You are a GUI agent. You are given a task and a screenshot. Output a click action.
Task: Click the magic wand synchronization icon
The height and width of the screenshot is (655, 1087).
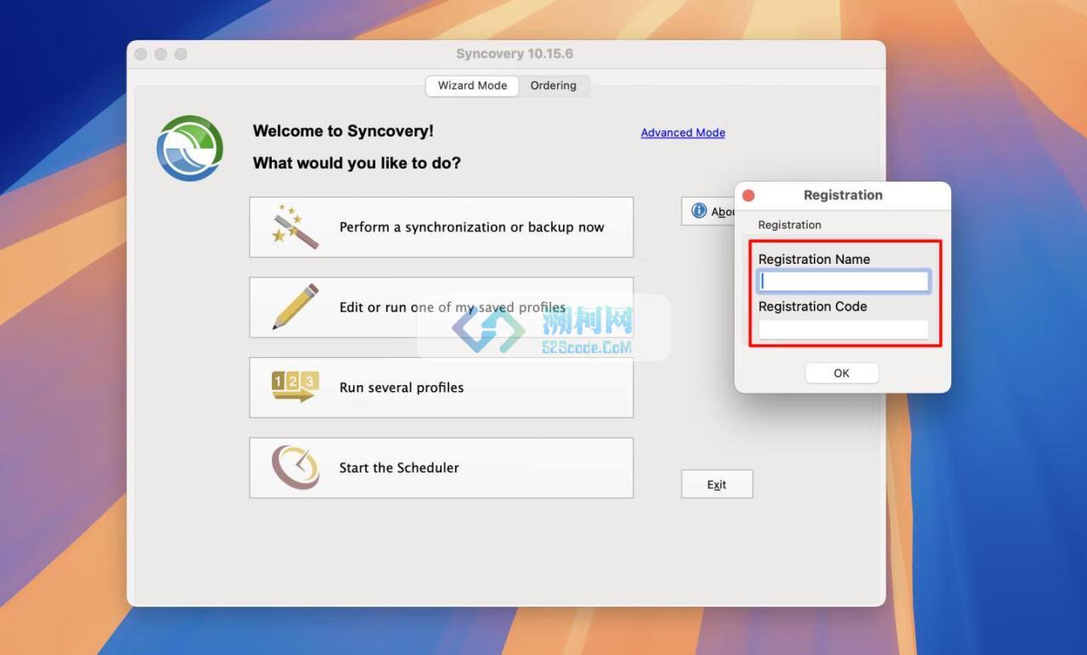(x=295, y=227)
